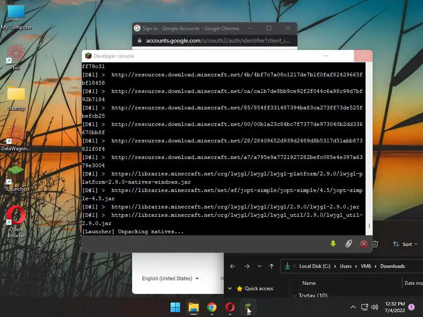Click the TLauncher icon on the taskbar

(248, 307)
